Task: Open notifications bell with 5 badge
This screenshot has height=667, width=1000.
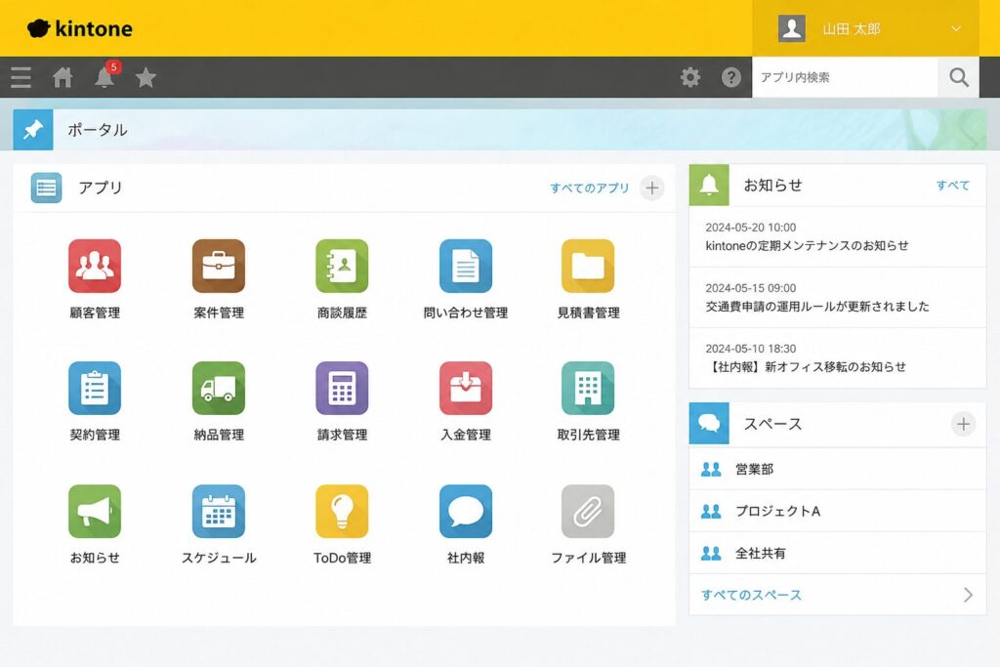Action: tap(105, 76)
